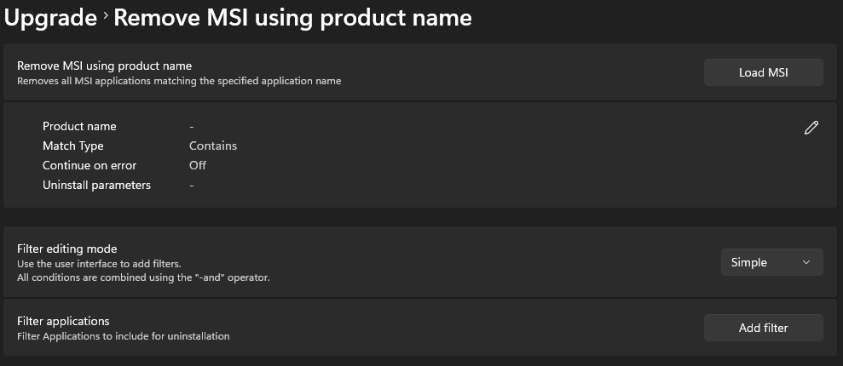Screen dimensions: 843x366
Task: Click the "Removes all MSI applications" description text
Action: click(x=179, y=81)
